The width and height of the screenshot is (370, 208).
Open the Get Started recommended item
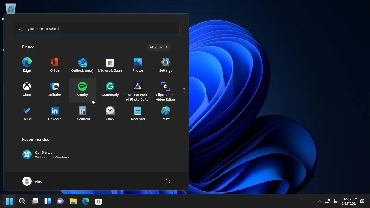pyautogui.click(x=46, y=155)
